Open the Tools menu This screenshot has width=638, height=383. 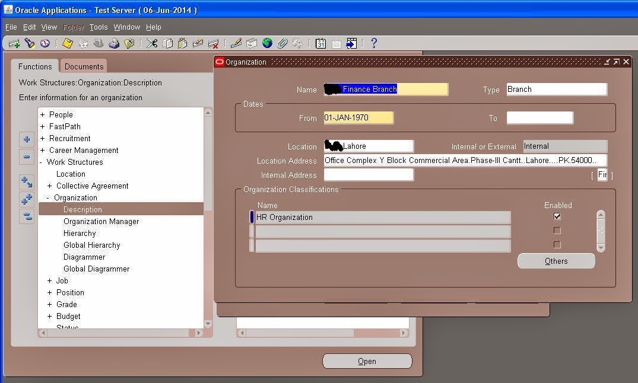[99, 27]
